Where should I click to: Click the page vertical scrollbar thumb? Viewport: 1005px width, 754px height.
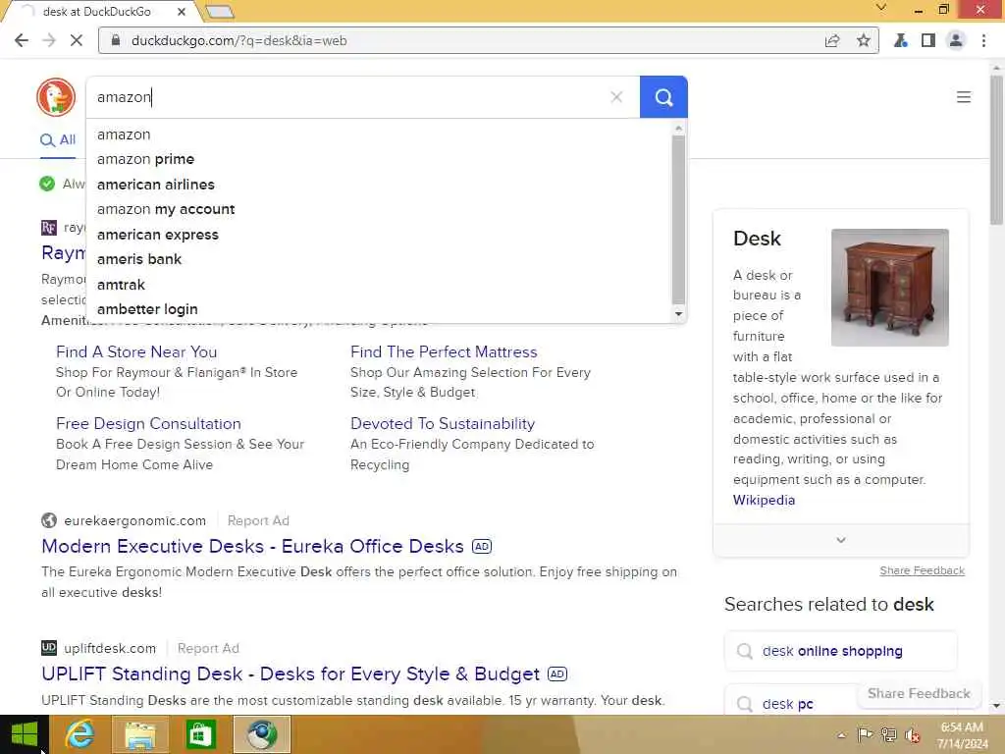pos(996,150)
